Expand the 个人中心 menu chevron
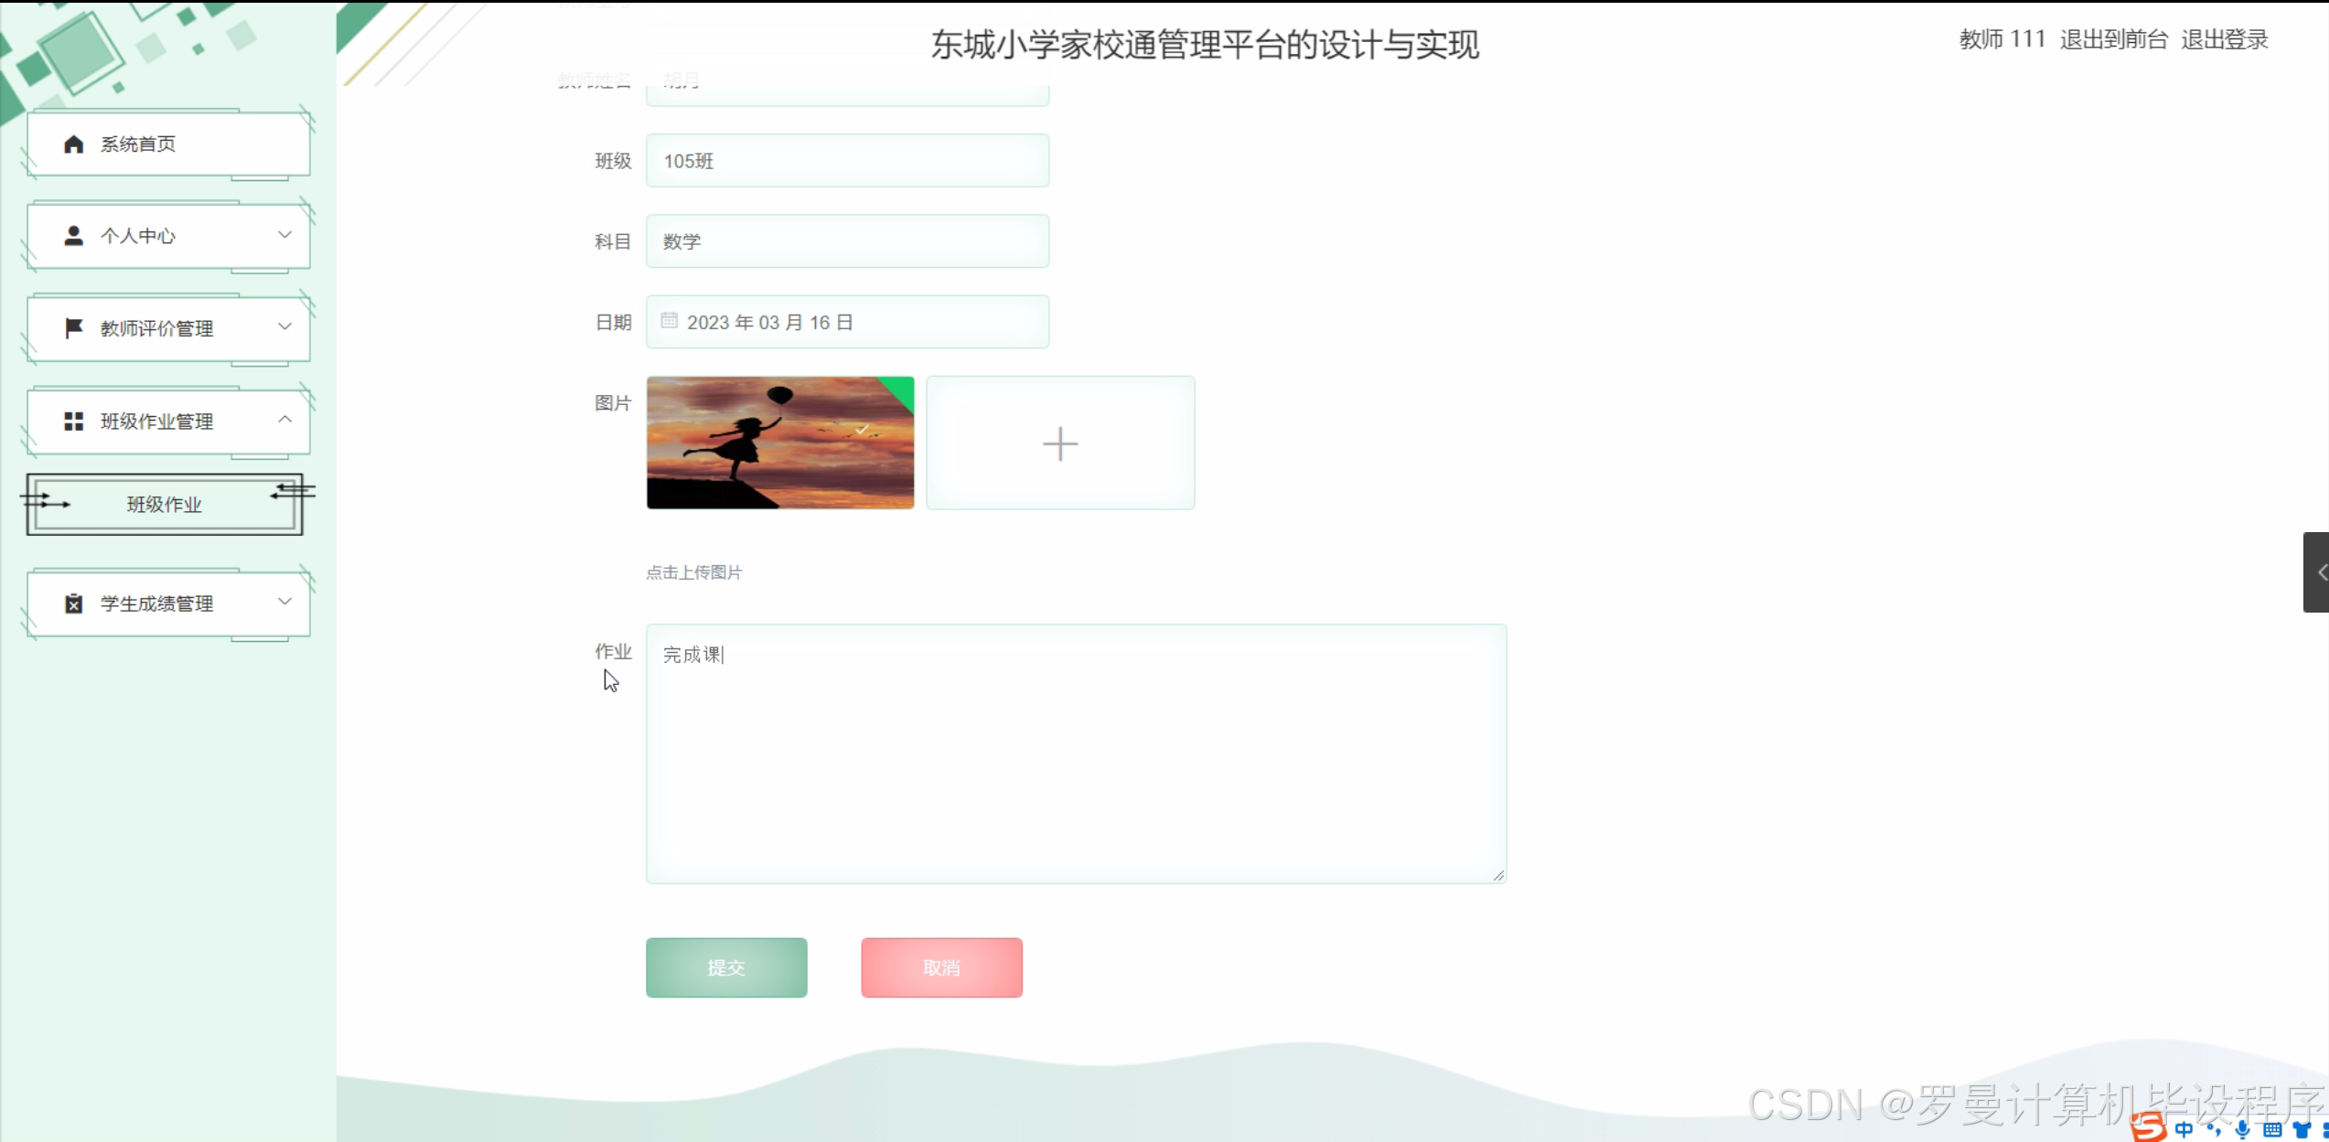Viewport: 2329px width, 1142px height. [x=284, y=235]
